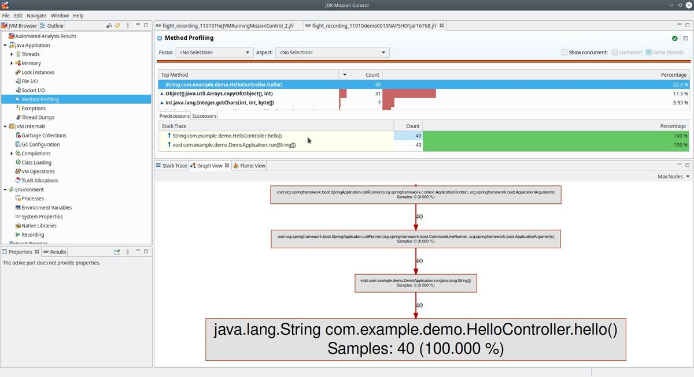The height and width of the screenshot is (377, 694).
Task: Click the alert trigger icon in JVM Browser toolbar
Action: click(x=108, y=25)
